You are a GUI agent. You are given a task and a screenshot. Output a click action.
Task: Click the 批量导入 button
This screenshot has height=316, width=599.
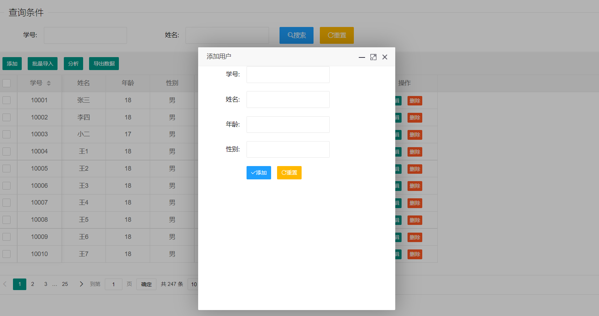click(x=42, y=63)
